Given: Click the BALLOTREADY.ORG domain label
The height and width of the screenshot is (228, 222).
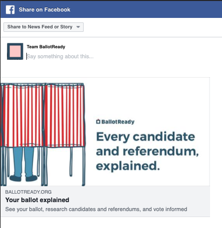Looking at the screenshot, I should click(x=28, y=192).
